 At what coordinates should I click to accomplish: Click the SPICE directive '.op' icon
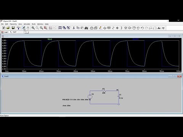(163, 28)
